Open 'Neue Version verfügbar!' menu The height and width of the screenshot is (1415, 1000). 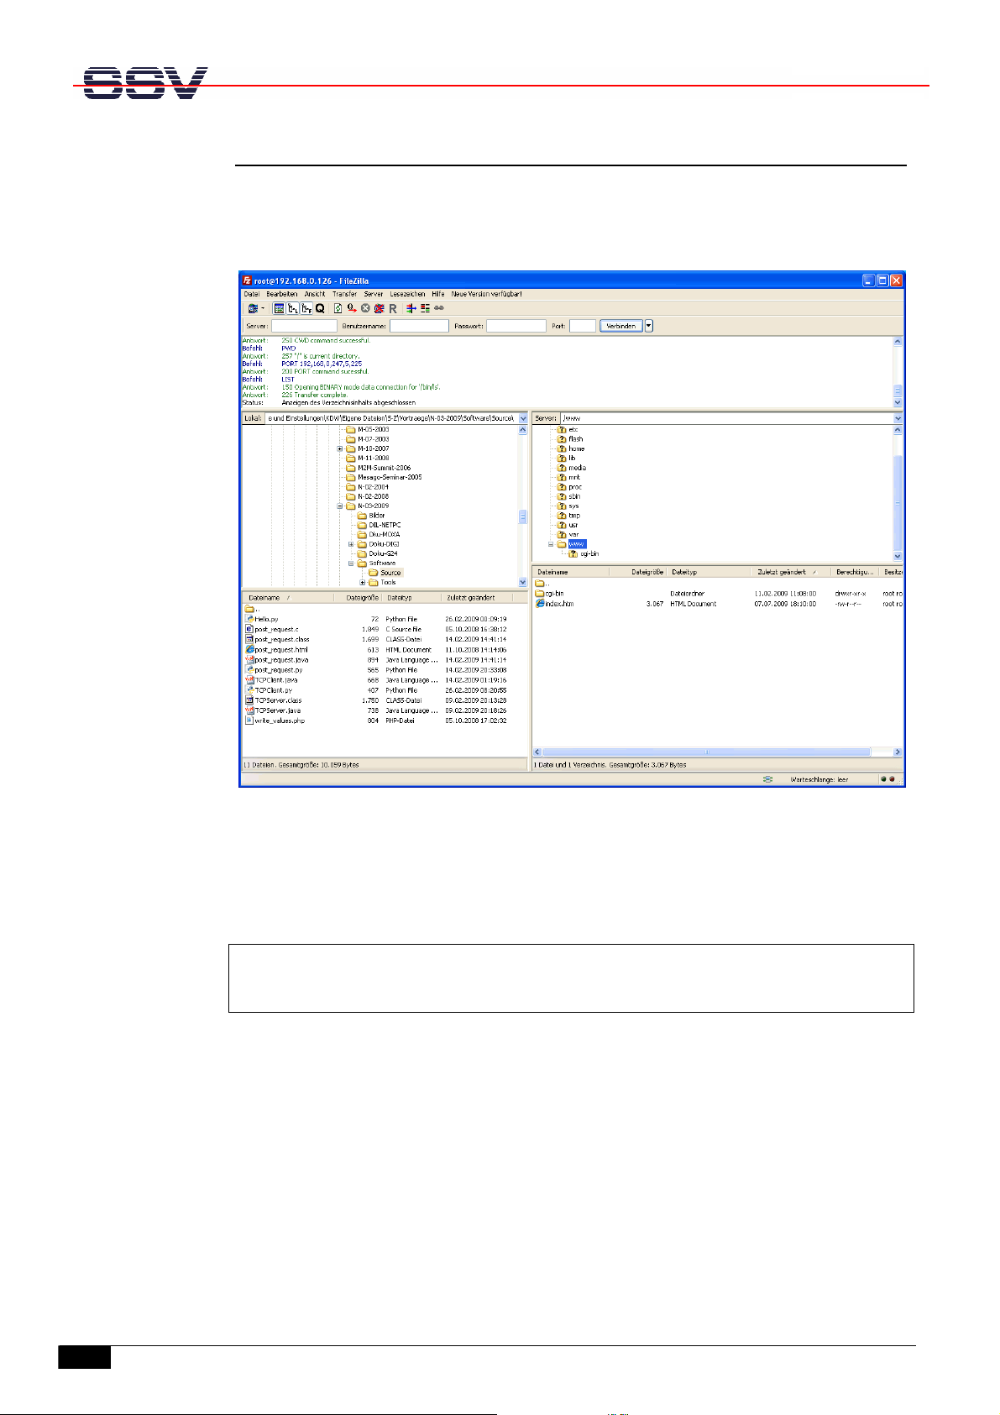(487, 294)
